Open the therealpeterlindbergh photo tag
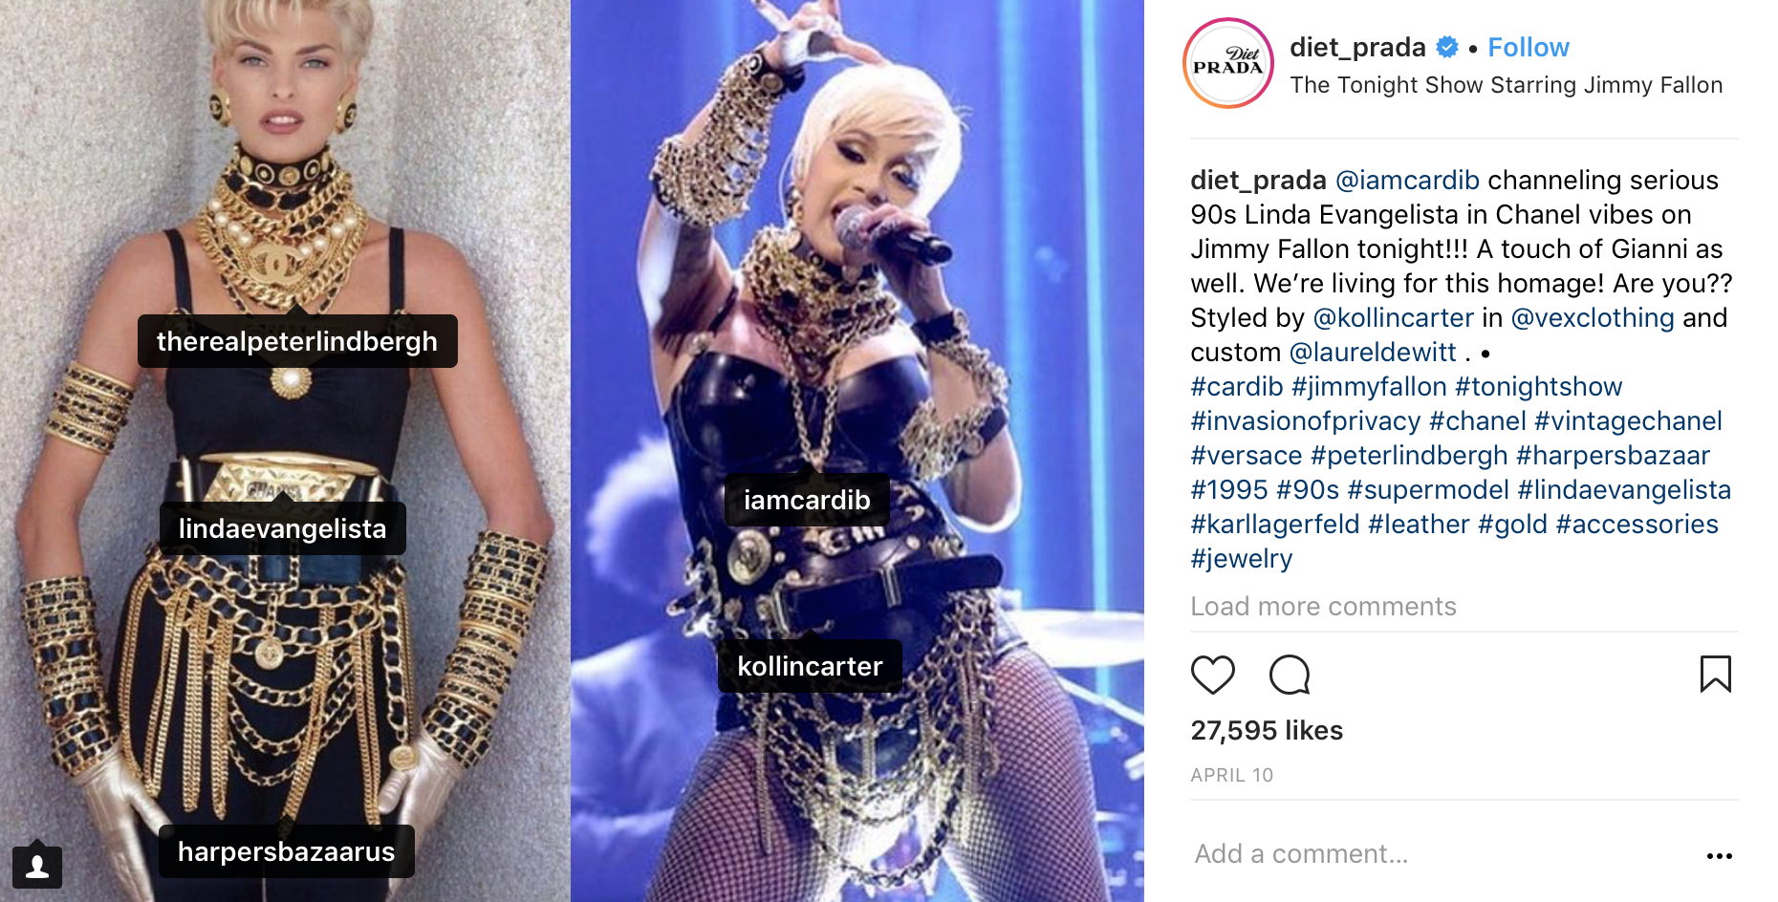 coord(297,341)
